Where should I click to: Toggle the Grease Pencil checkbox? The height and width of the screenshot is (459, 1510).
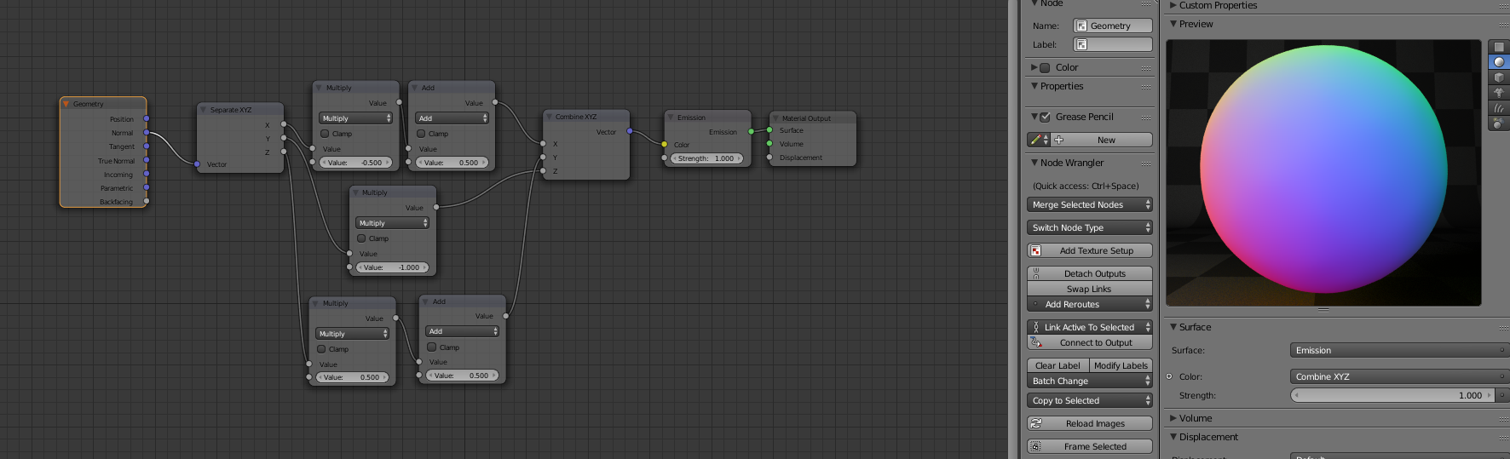[x=1046, y=117]
